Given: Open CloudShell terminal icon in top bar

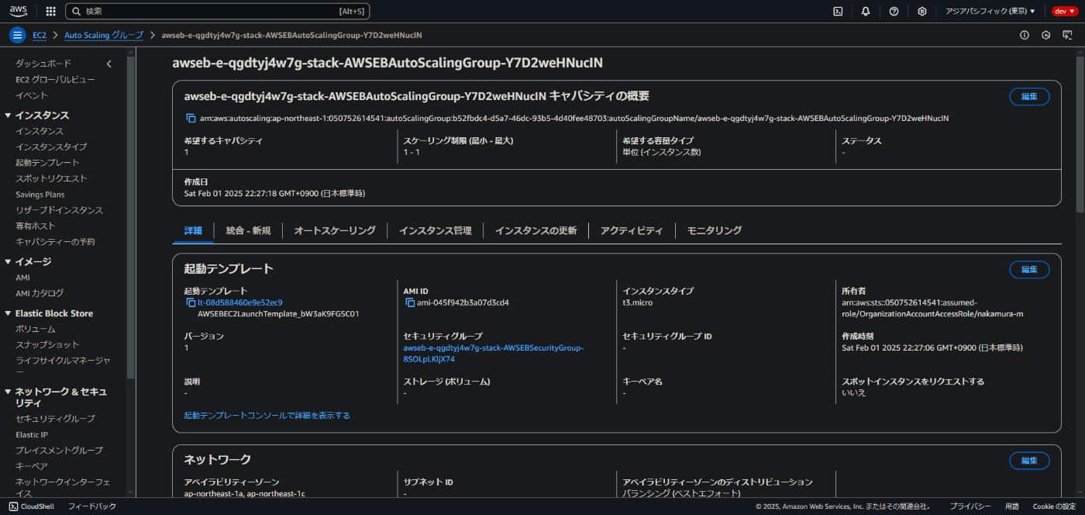Looking at the screenshot, I should click(838, 12).
